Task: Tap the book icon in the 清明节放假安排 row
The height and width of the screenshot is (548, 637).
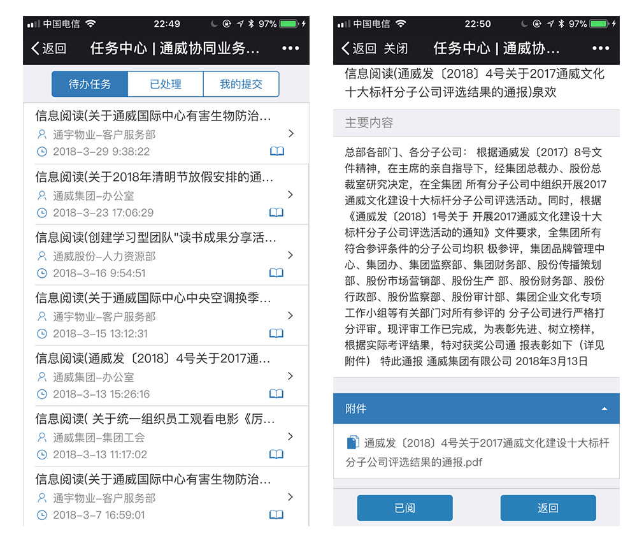Action: coord(276,212)
